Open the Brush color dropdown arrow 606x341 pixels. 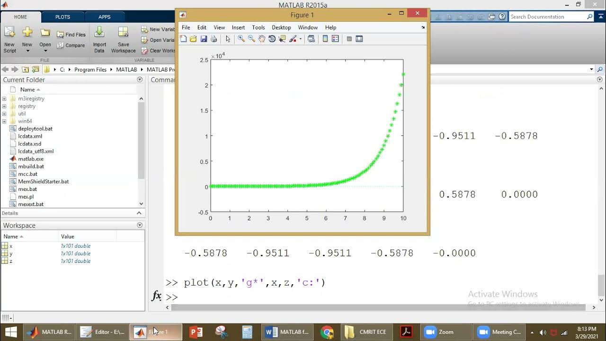(300, 39)
